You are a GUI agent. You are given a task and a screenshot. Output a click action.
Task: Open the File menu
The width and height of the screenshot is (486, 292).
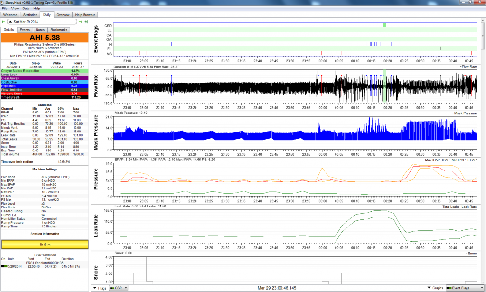point(5,9)
